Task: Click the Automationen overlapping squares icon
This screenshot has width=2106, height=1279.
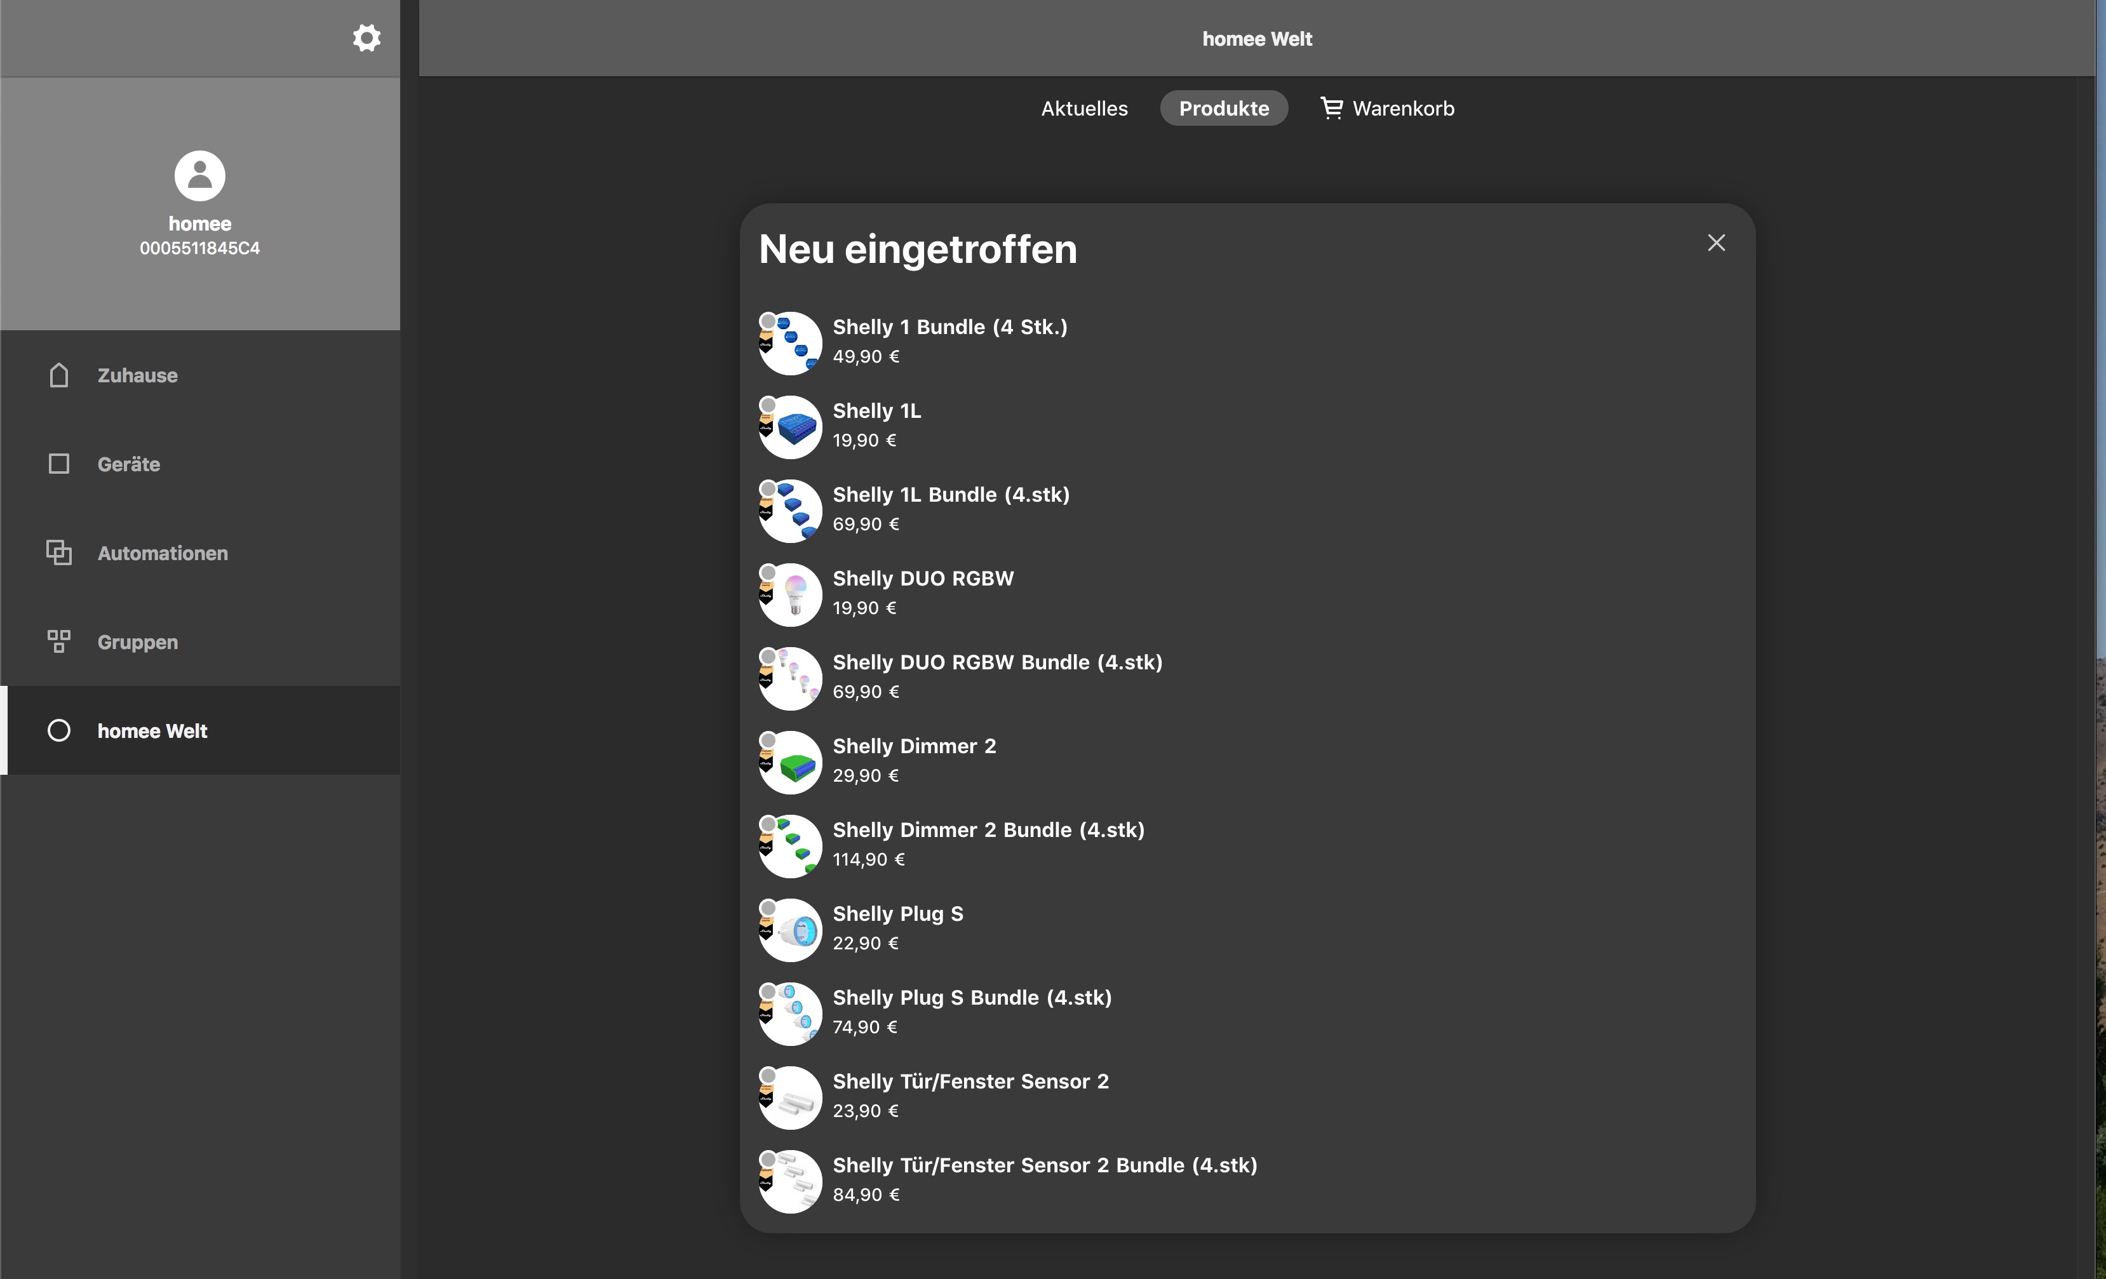Action: pyautogui.click(x=59, y=552)
